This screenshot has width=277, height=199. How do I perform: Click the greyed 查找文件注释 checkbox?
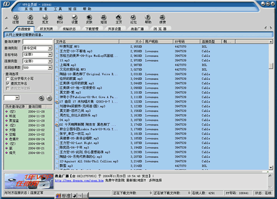click(x=7, y=88)
